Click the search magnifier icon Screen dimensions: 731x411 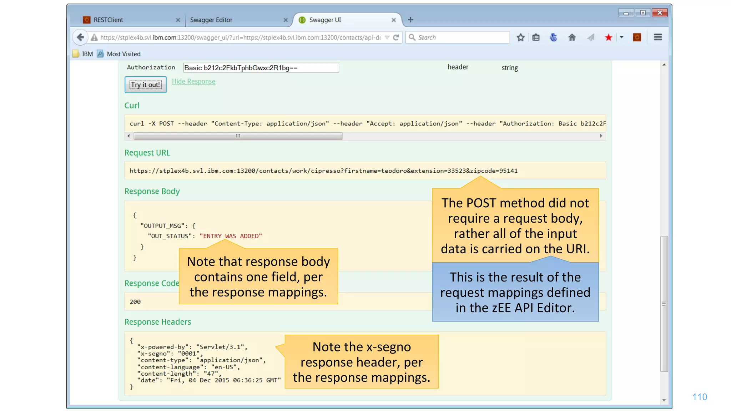click(x=412, y=37)
